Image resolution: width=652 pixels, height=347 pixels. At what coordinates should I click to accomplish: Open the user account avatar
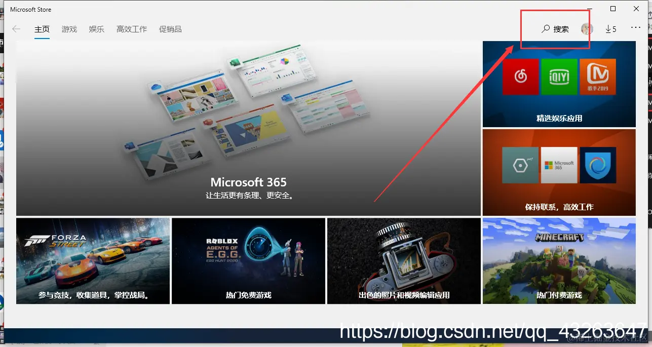click(x=587, y=29)
